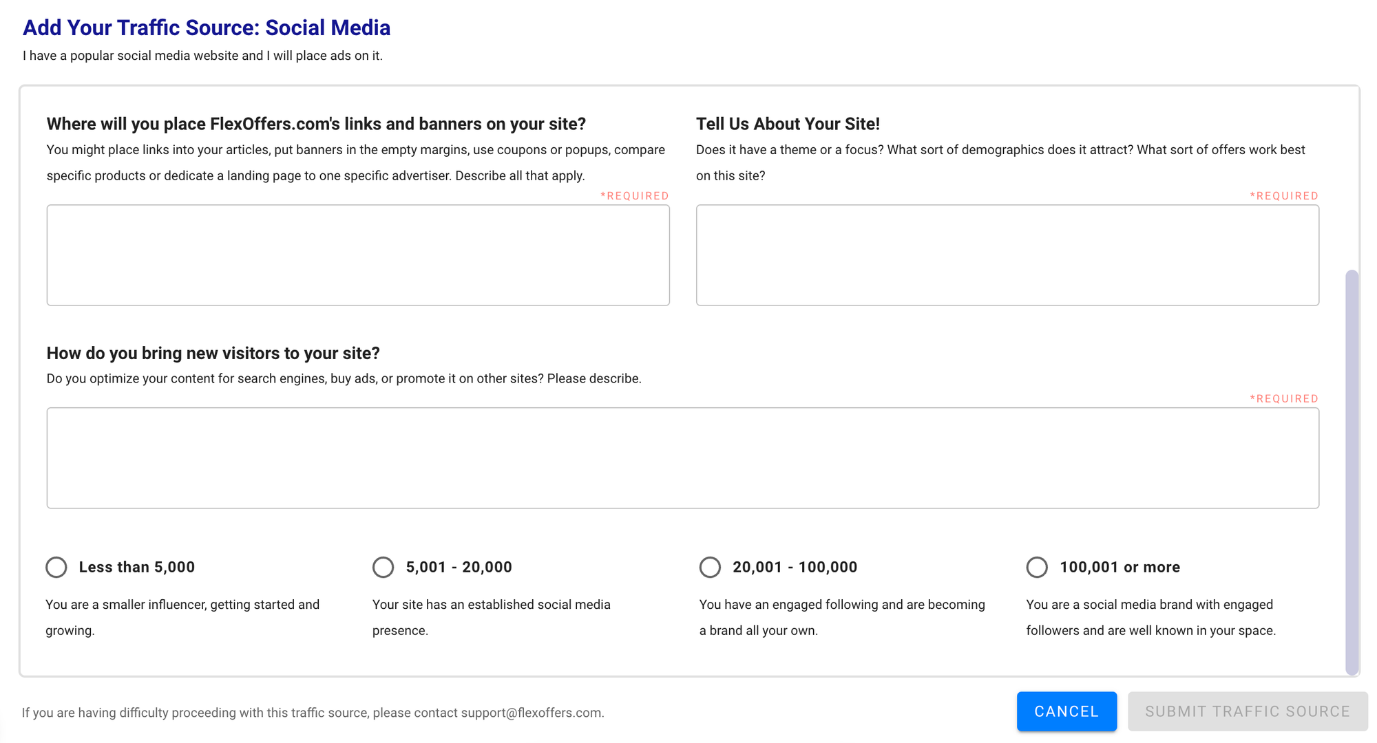
Task: Click the SUBMIT TRAFFIC SOURCE button
Action: (x=1248, y=711)
